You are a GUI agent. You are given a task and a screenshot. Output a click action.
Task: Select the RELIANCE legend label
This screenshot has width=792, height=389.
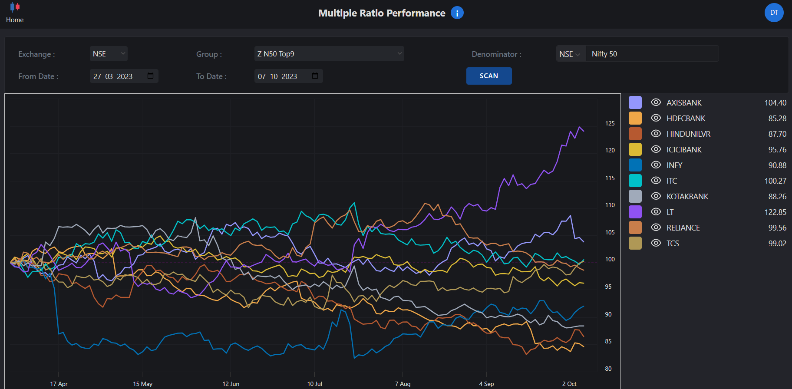click(683, 228)
